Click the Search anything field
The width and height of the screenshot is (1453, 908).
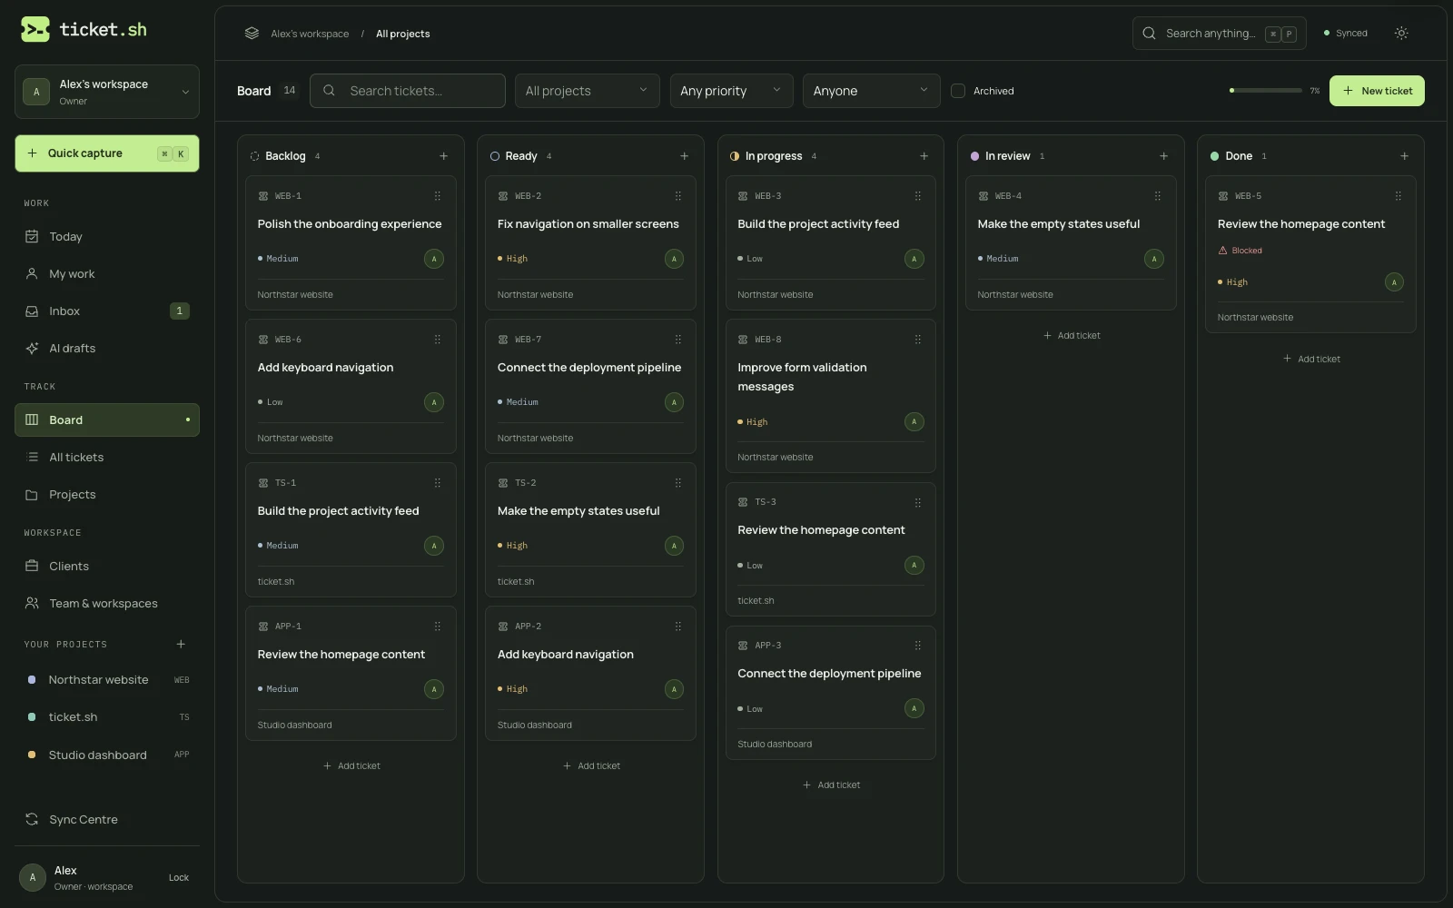pos(1220,34)
